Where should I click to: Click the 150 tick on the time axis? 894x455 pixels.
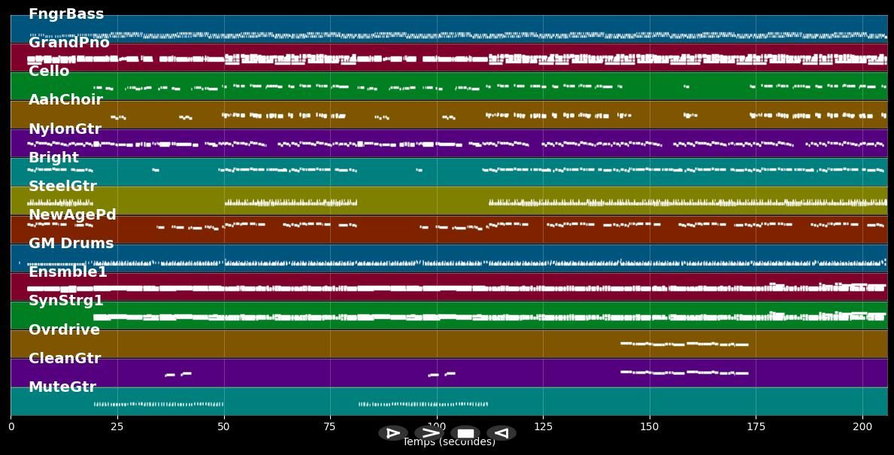point(650,426)
